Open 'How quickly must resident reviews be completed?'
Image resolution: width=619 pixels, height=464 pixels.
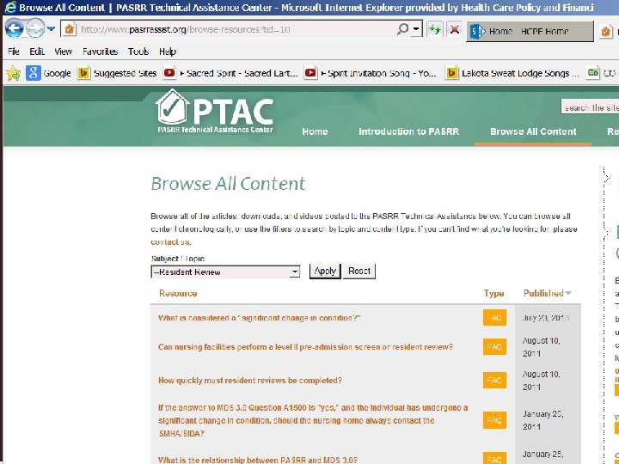[250, 381]
